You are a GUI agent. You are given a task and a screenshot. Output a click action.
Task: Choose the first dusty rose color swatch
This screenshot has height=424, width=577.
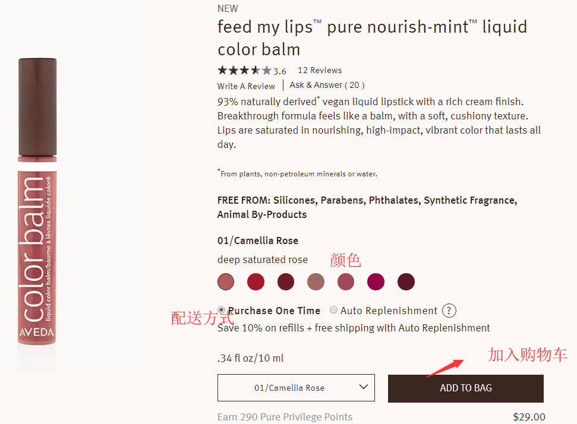pos(226,282)
